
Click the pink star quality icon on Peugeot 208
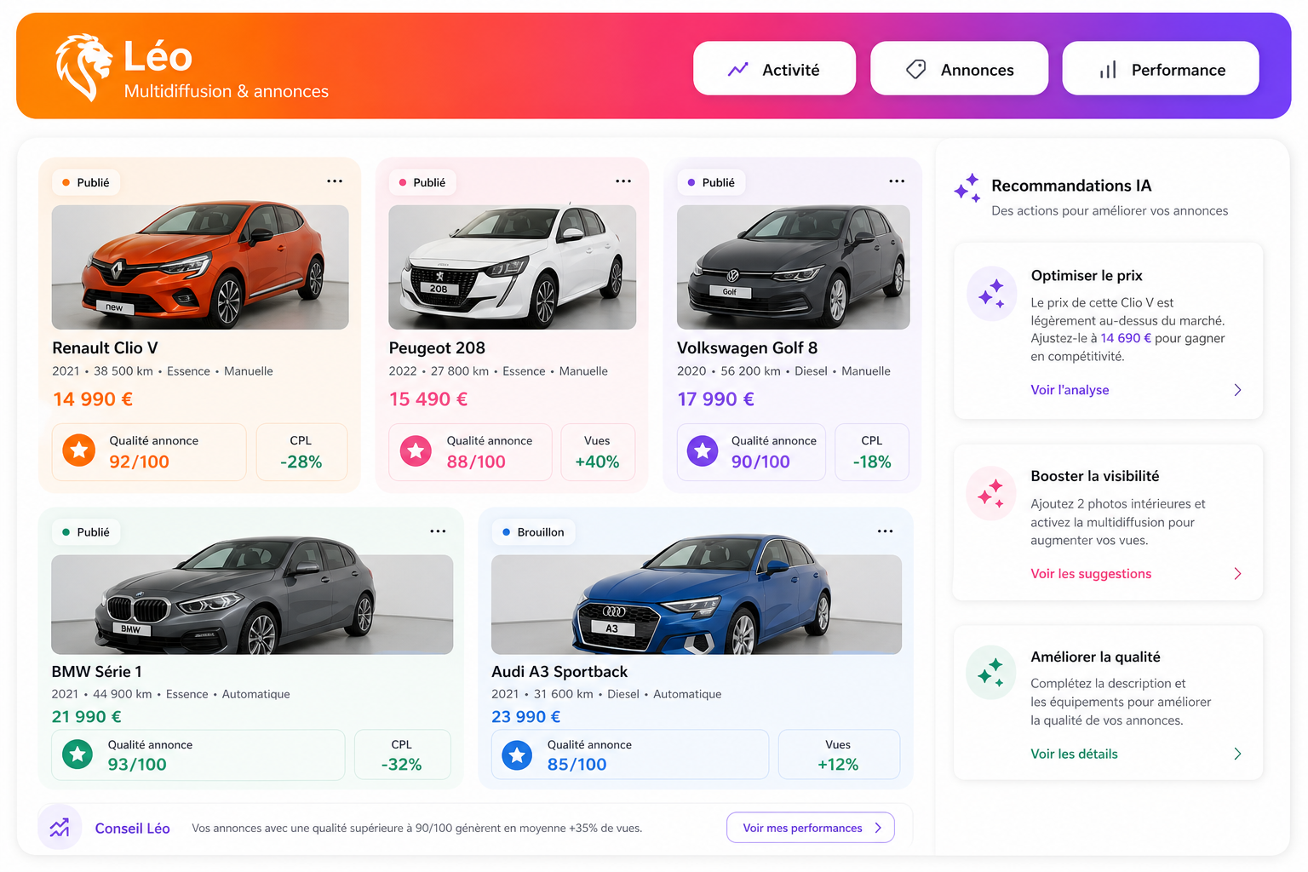tap(416, 450)
